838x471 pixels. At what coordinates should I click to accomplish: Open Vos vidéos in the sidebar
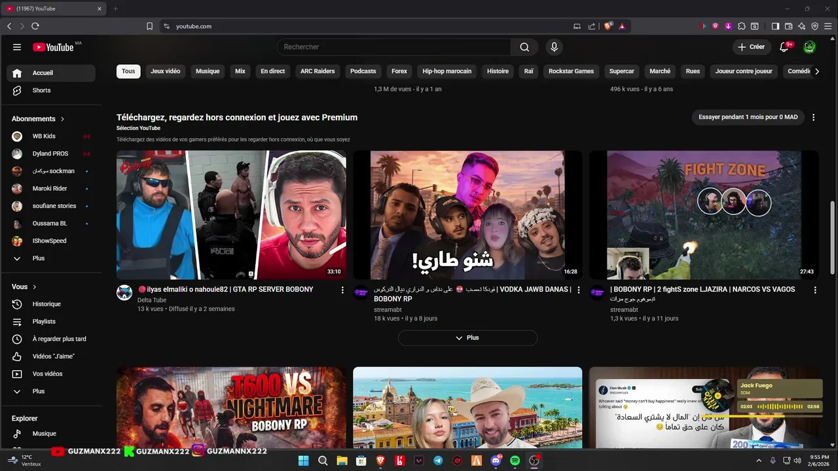click(x=51, y=374)
